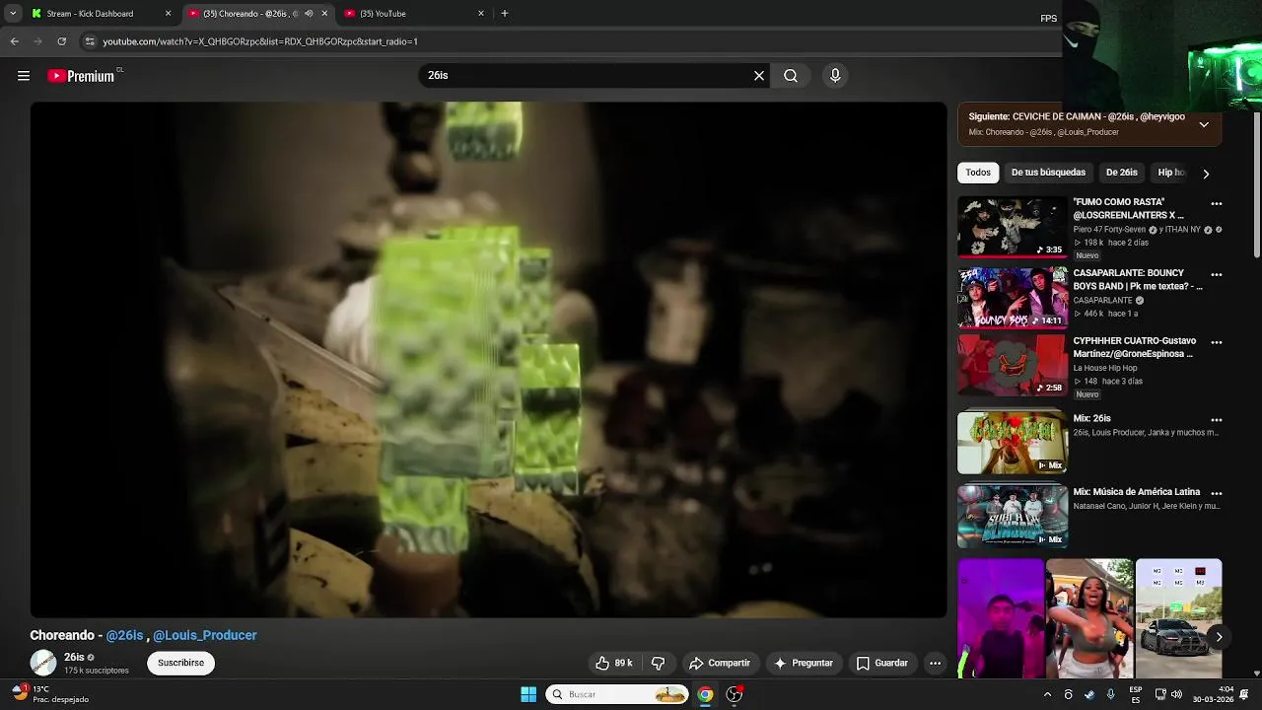Open CYPHHHER CUATRO video thumbnail
Screen dimensions: 1262x710
(x=1013, y=365)
